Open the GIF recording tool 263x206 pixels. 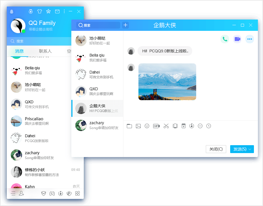point(156,126)
